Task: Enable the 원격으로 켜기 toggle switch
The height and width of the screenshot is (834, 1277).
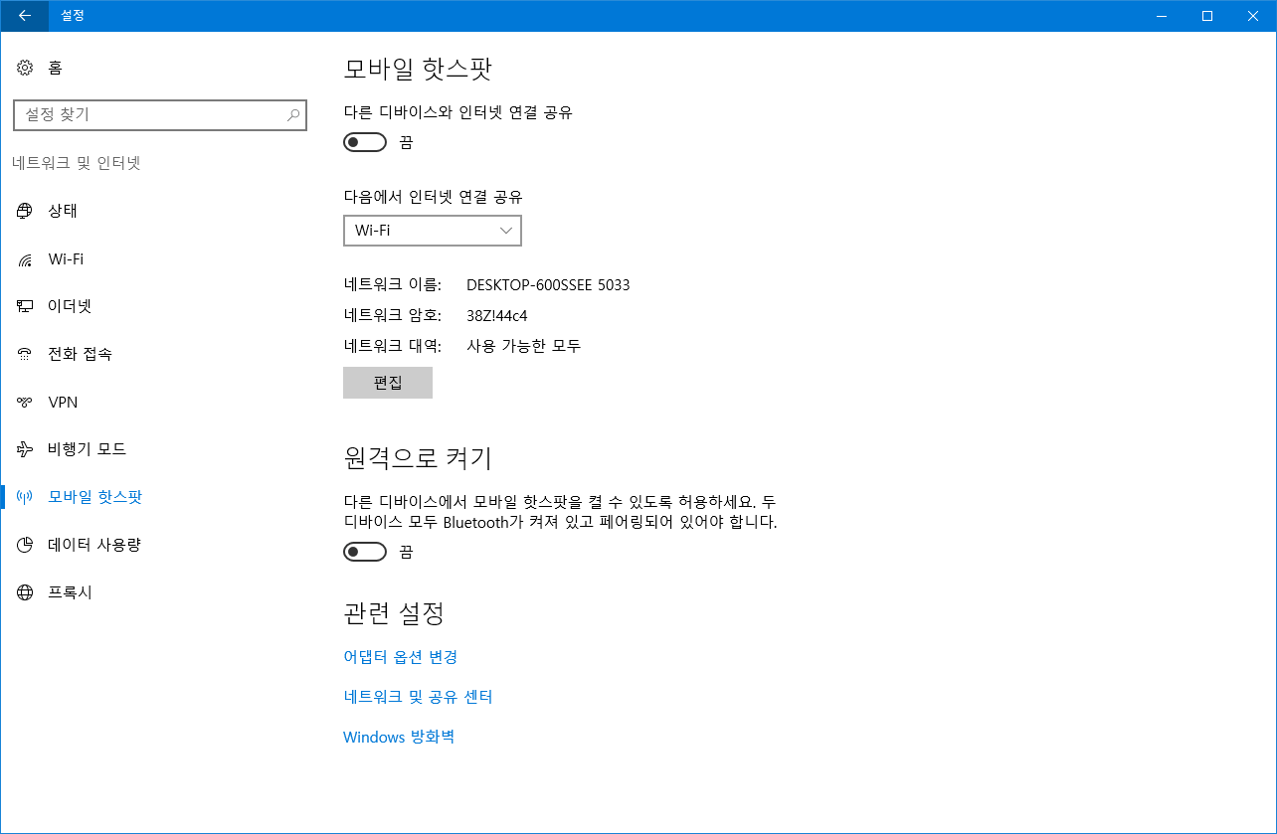Action: (x=364, y=552)
